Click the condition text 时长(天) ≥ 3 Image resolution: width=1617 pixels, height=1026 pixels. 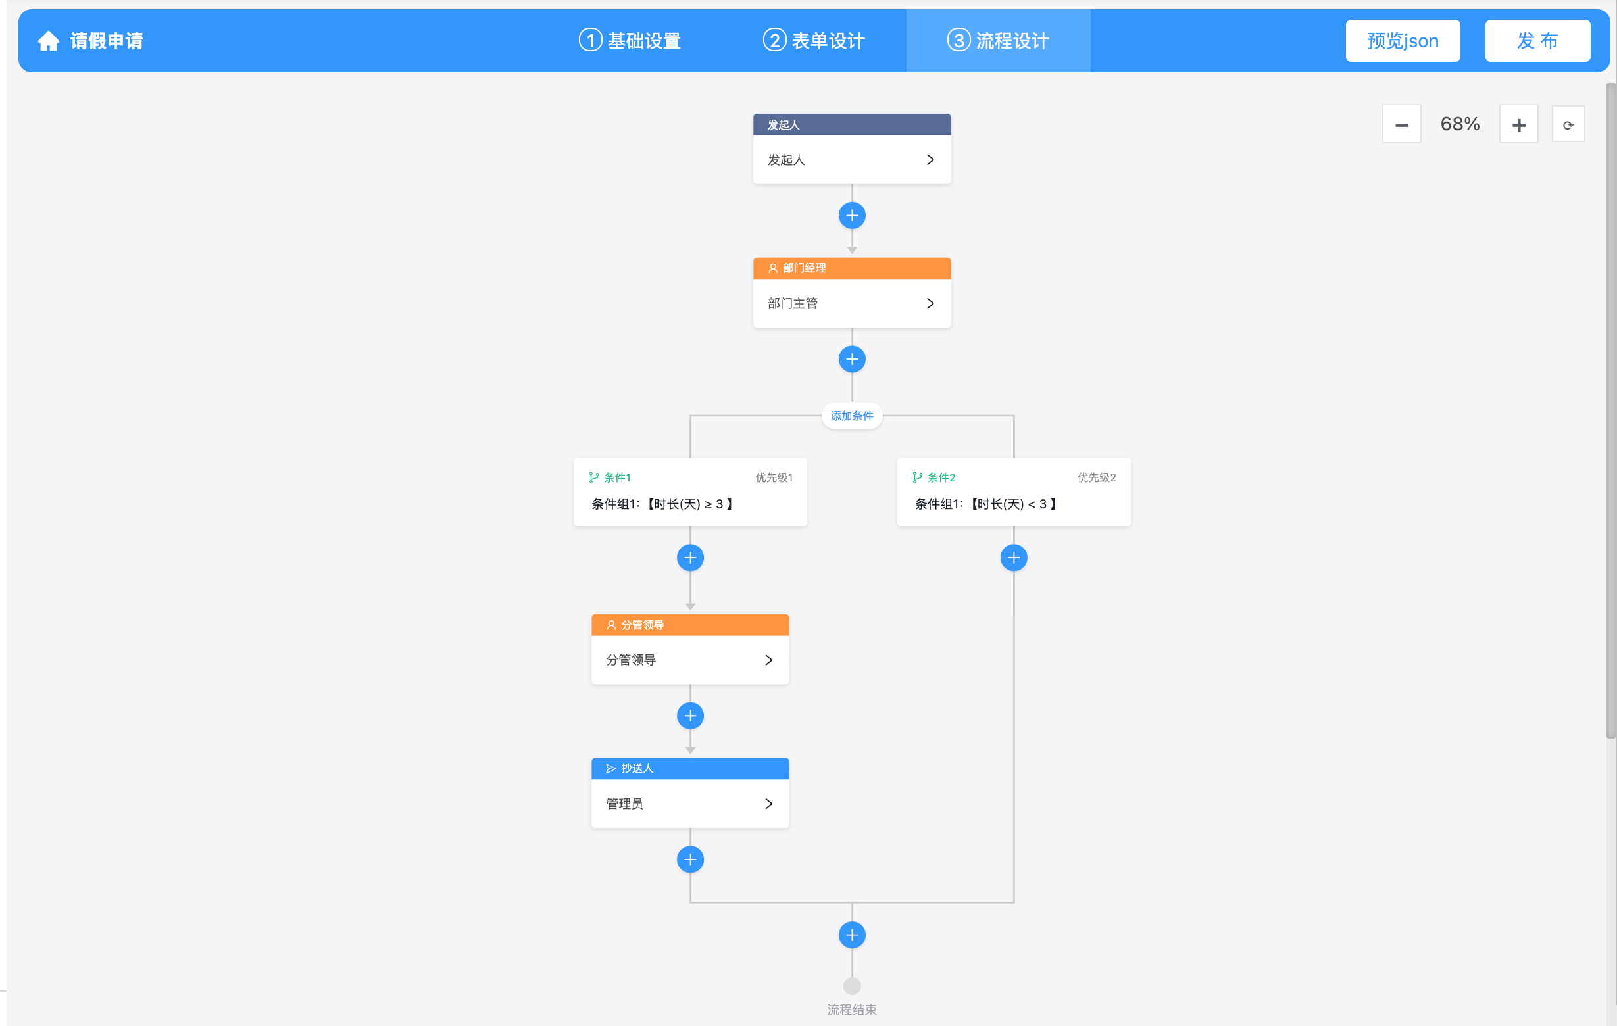688,504
